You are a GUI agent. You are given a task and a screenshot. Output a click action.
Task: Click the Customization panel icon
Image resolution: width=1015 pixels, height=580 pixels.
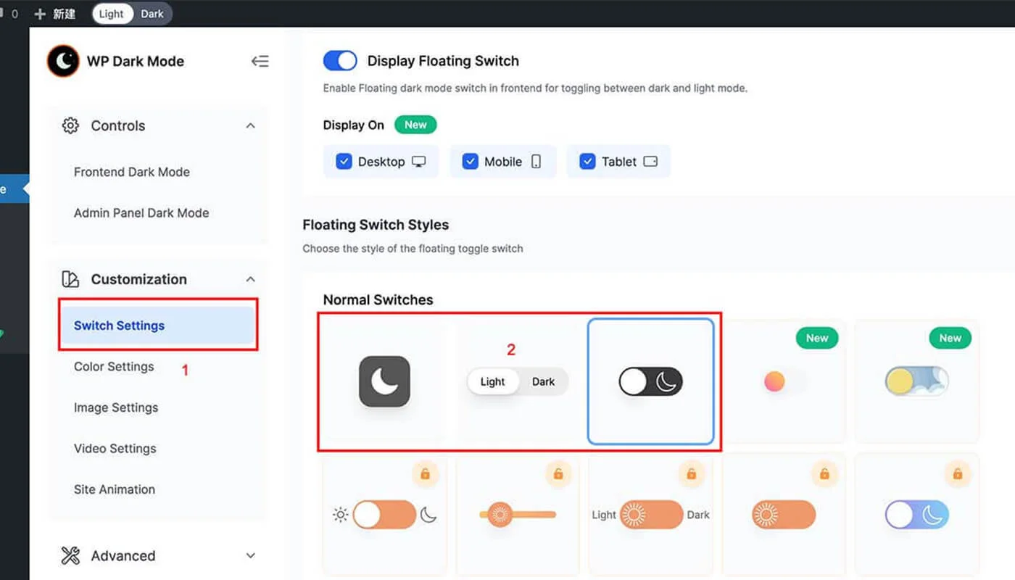coord(70,279)
